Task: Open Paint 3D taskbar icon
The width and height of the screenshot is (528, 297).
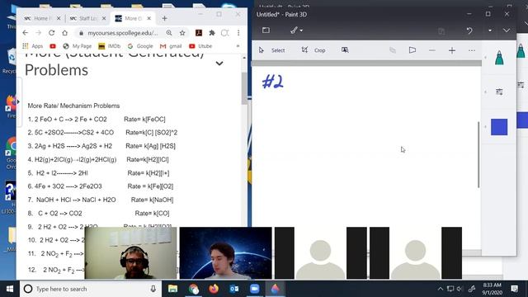Action: (275, 289)
